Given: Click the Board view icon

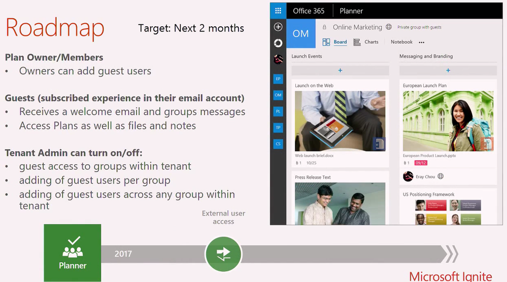Looking at the screenshot, I should (x=326, y=42).
